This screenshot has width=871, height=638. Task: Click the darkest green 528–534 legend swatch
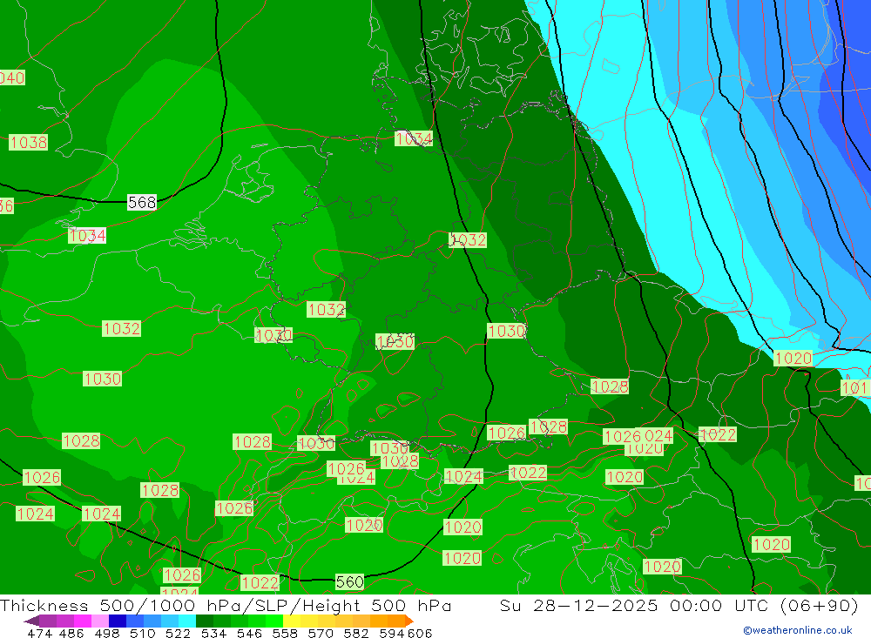click(205, 621)
